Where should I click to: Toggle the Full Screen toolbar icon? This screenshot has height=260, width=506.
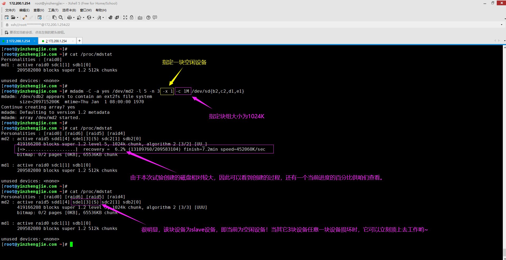pyautogui.click(x=125, y=17)
